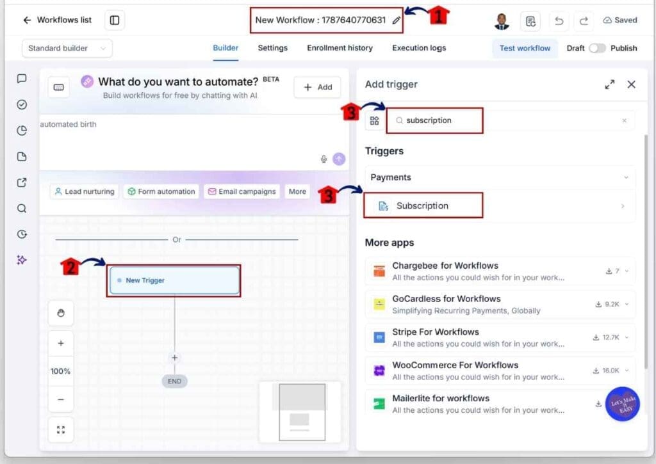
Task: Click the More suggestions chip
Action: (x=297, y=191)
